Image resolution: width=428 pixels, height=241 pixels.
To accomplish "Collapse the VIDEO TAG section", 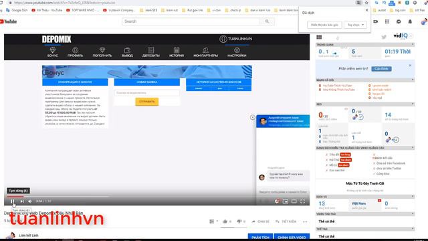I will [x=413, y=214].
